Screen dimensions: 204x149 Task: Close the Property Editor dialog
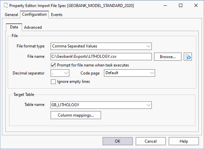pos(196,6)
